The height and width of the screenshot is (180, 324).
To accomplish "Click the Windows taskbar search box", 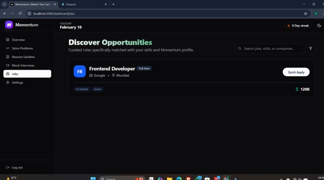I will pos(122,178).
